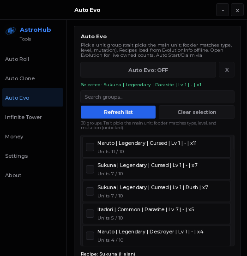Click the group list scrollbar
The image size is (247, 256).
pyautogui.click(x=233, y=143)
